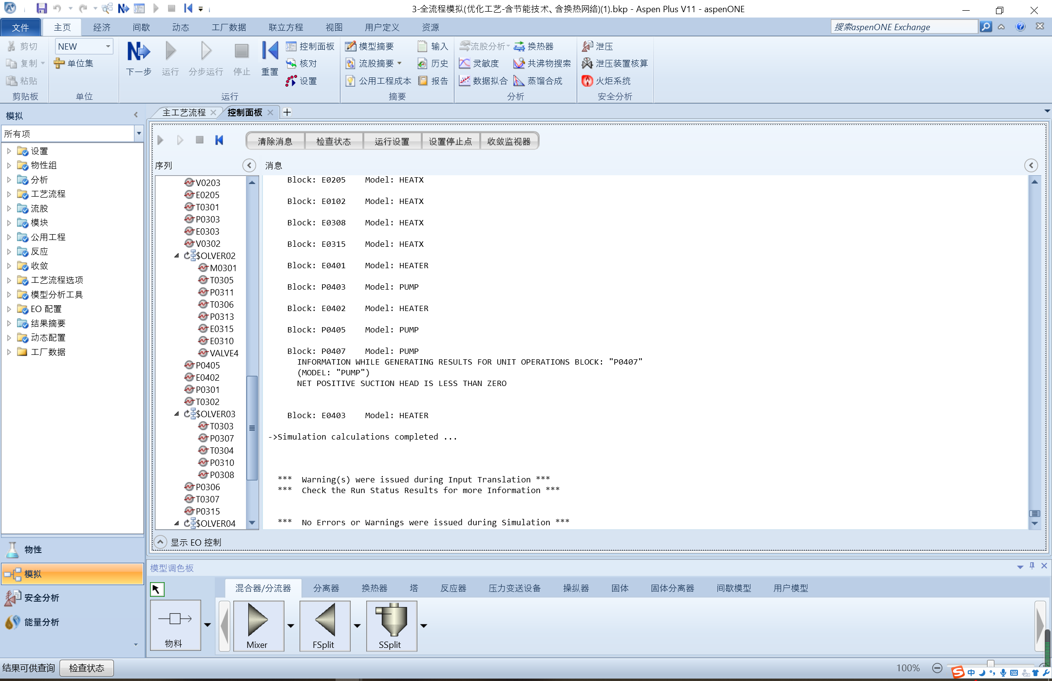Click the Reset (重置) run icon
Image resolution: width=1052 pixels, height=681 pixels.
(269, 52)
